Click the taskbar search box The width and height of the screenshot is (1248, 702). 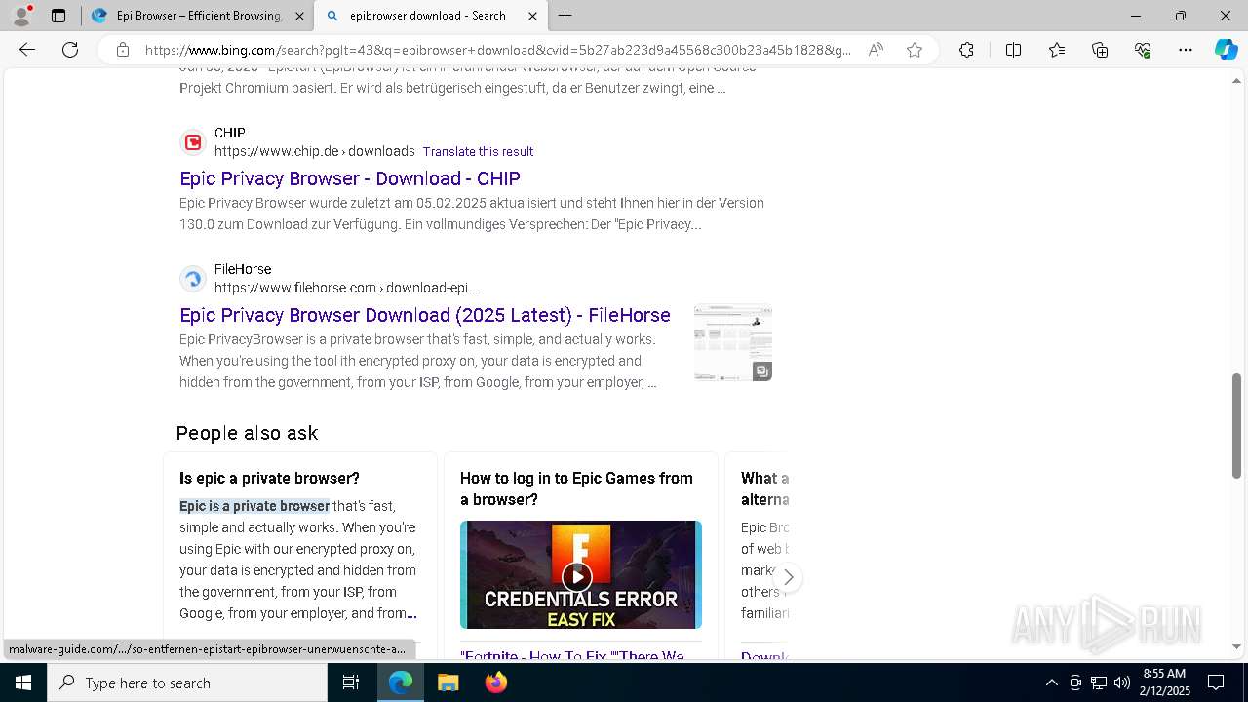(187, 682)
